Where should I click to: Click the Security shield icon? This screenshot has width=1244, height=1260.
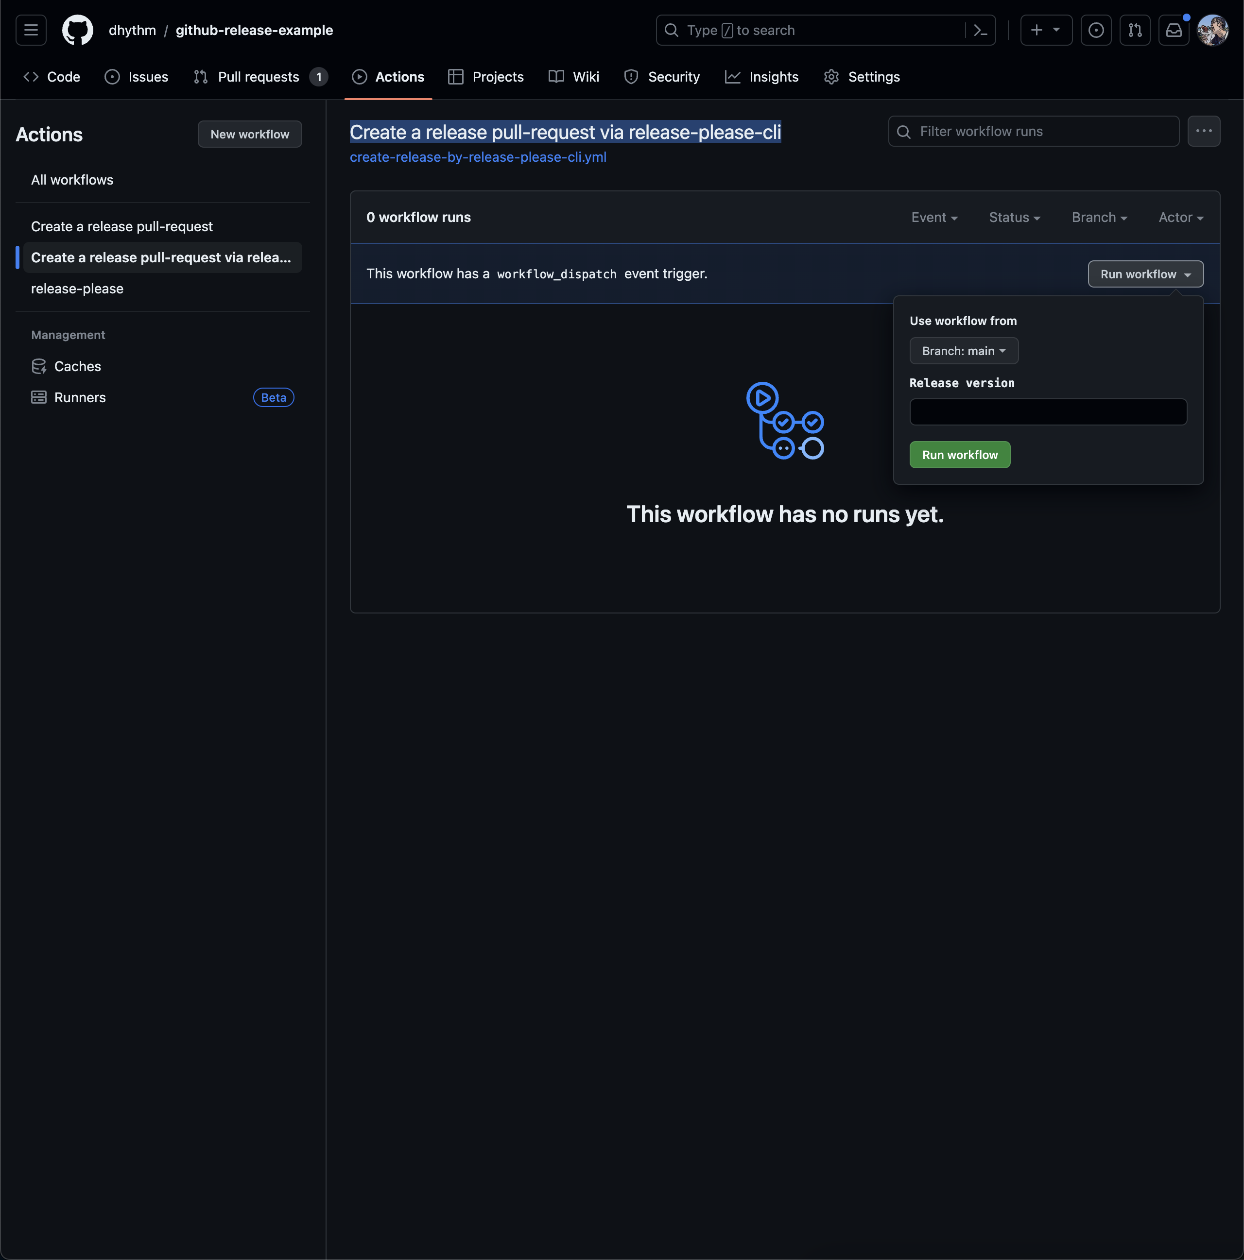632,76
